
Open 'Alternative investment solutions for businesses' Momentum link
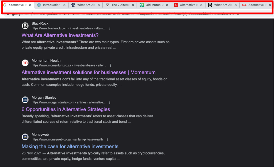88,72
